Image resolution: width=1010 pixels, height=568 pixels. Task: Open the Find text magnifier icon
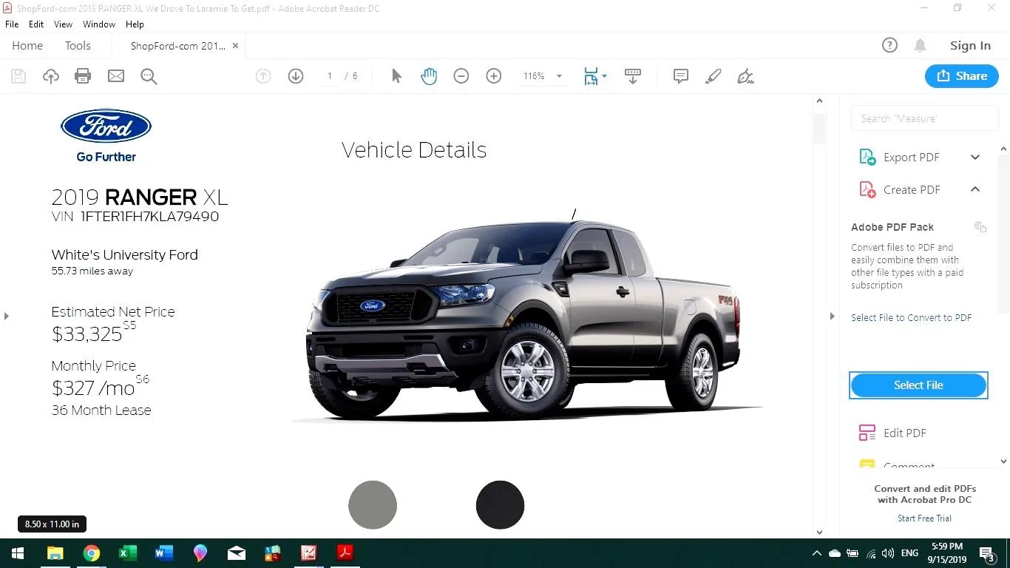point(149,76)
